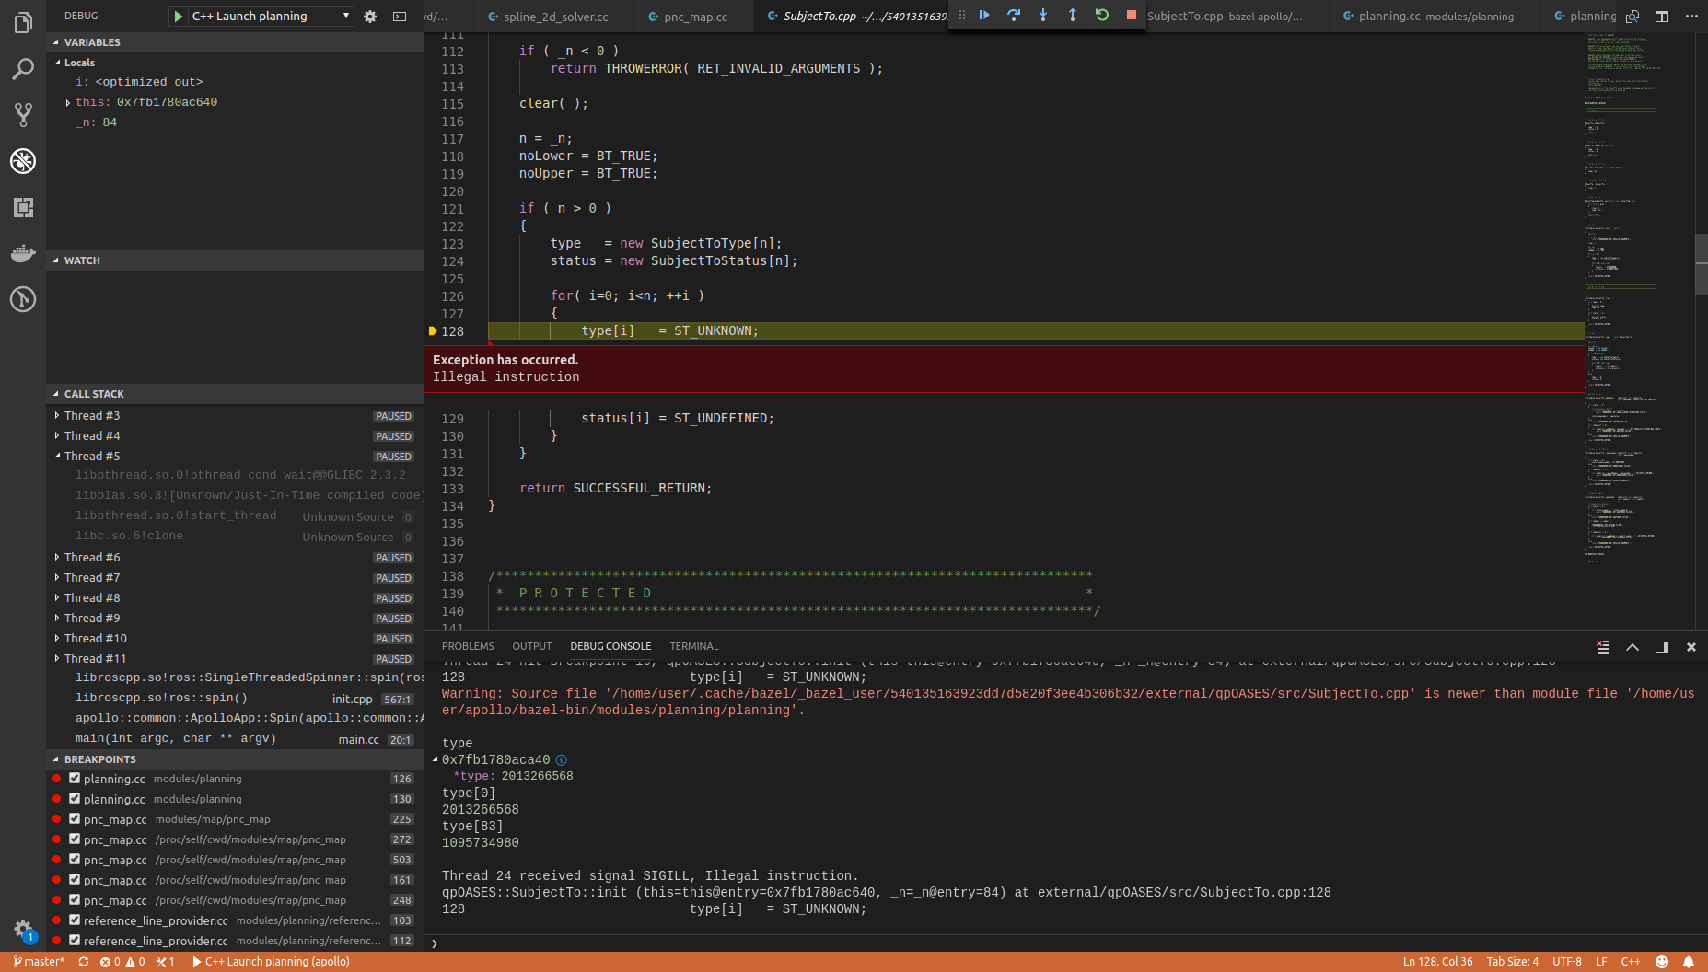Collapse the WATCH section

235,260
